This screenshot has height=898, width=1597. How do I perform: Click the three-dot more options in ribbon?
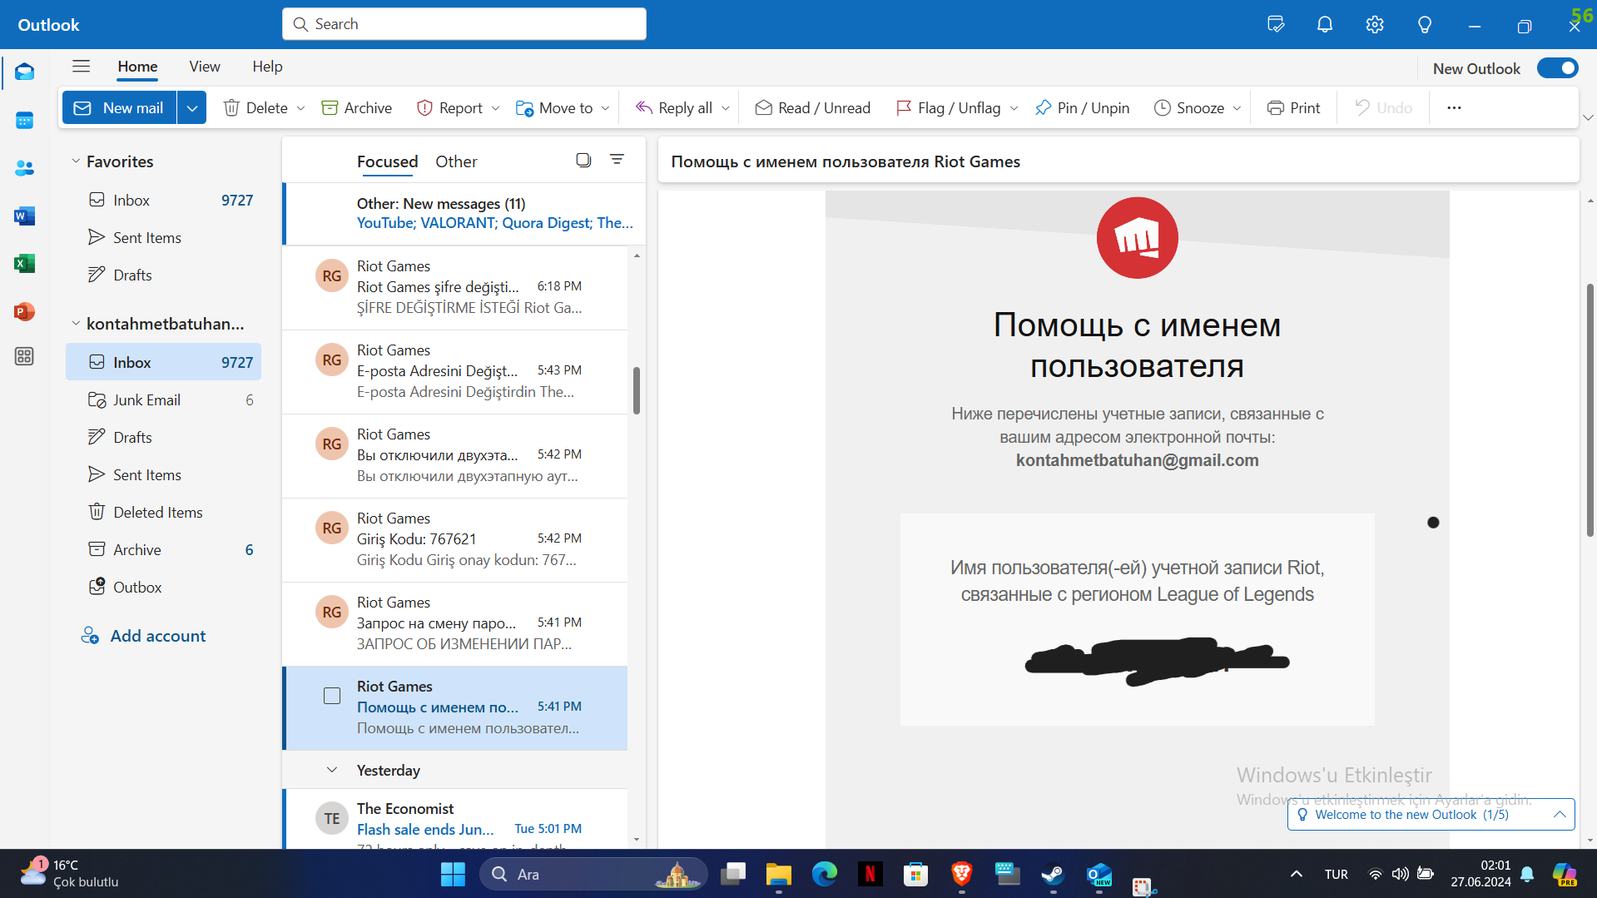[x=1454, y=108]
